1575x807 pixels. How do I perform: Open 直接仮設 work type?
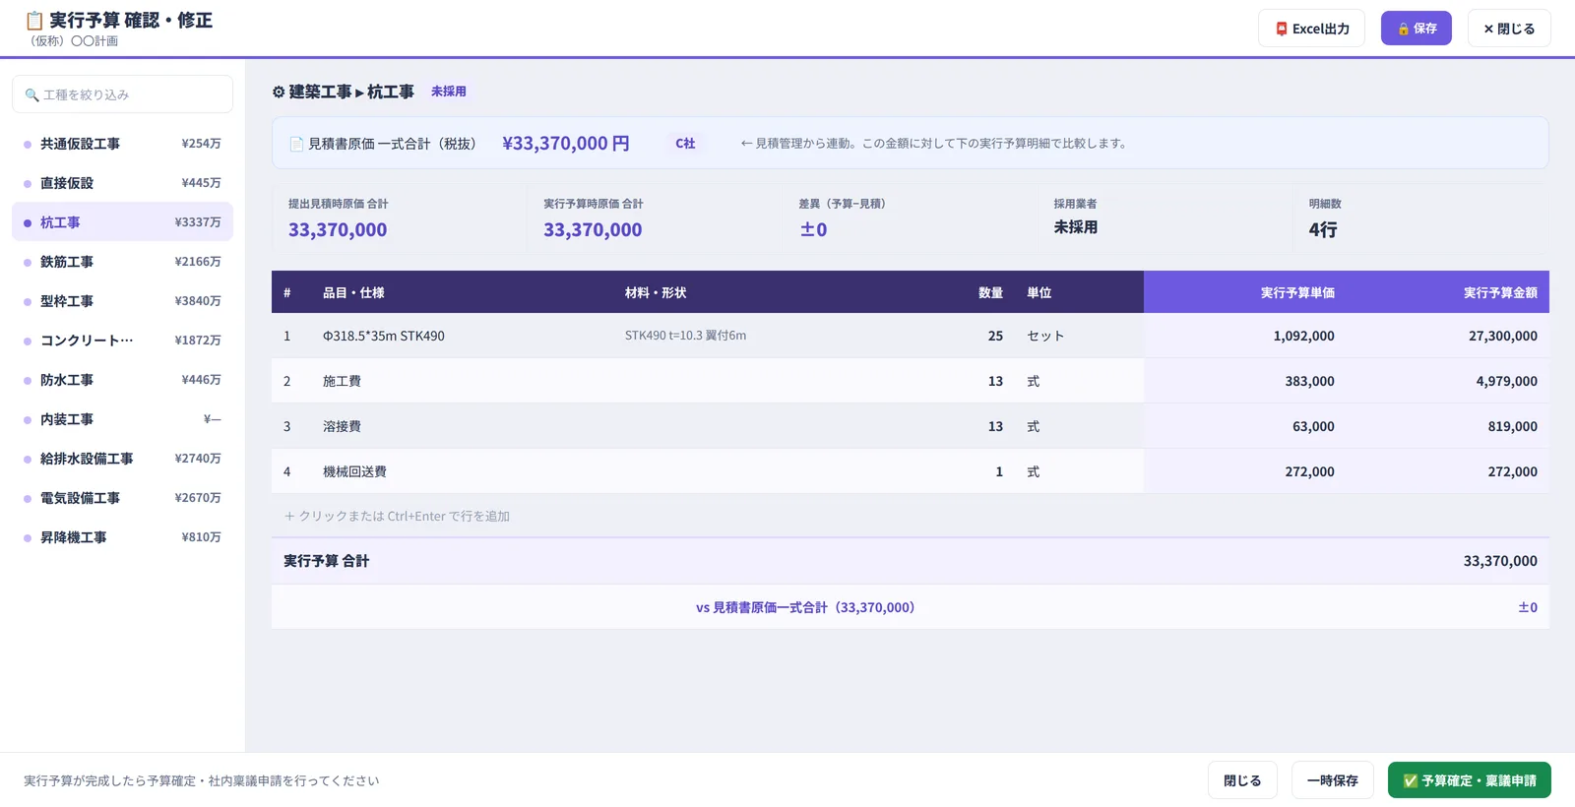pyautogui.click(x=122, y=183)
